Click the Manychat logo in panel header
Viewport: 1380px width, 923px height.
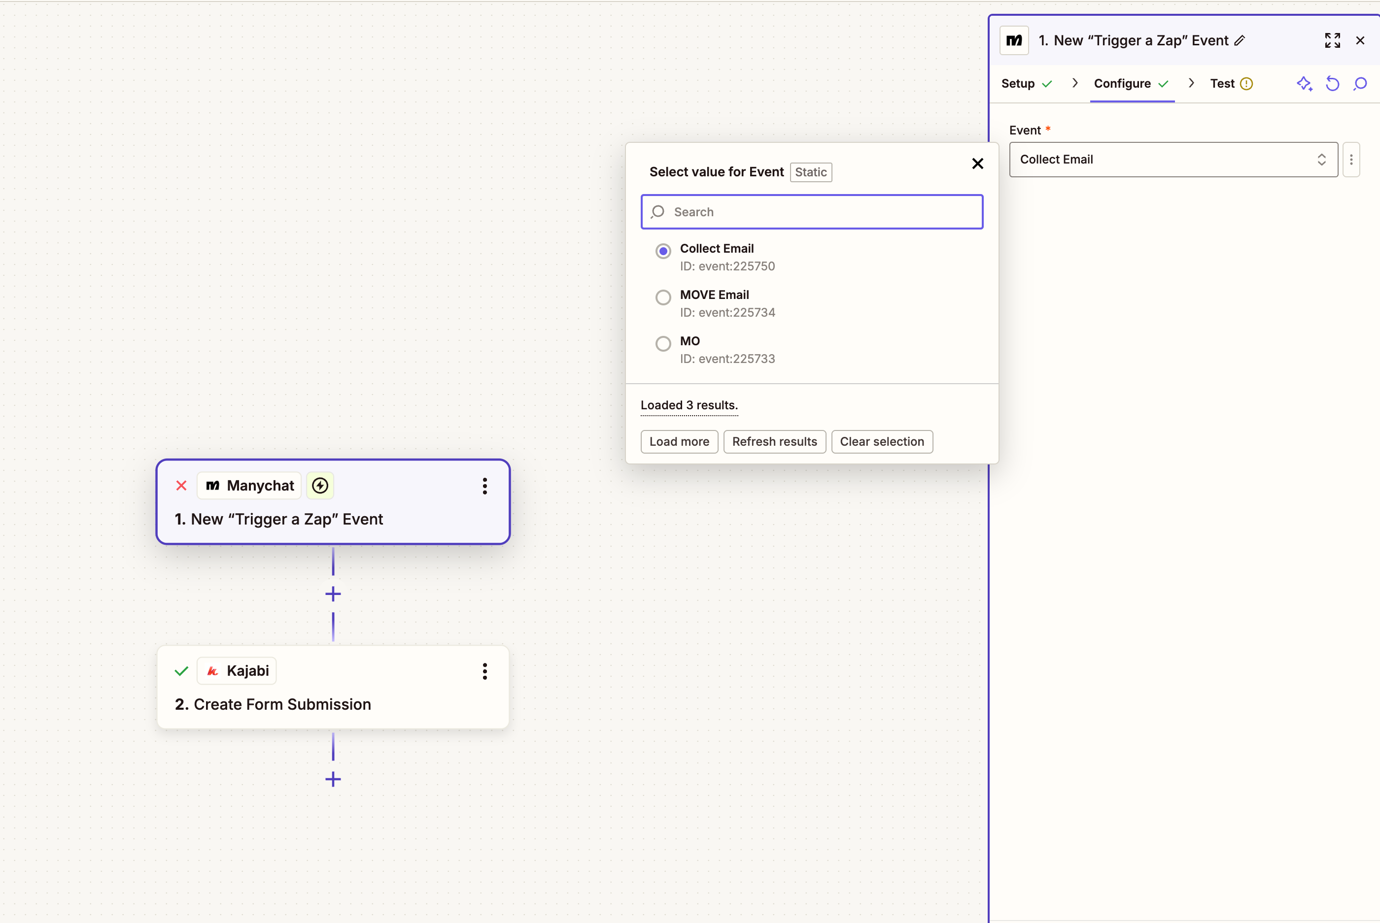tap(1014, 40)
